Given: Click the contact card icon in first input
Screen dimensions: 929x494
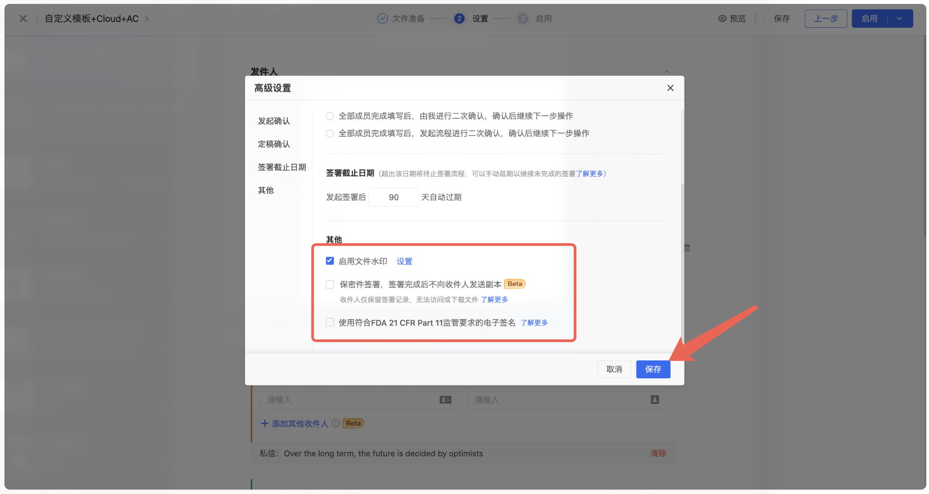Looking at the screenshot, I should pyautogui.click(x=445, y=399).
